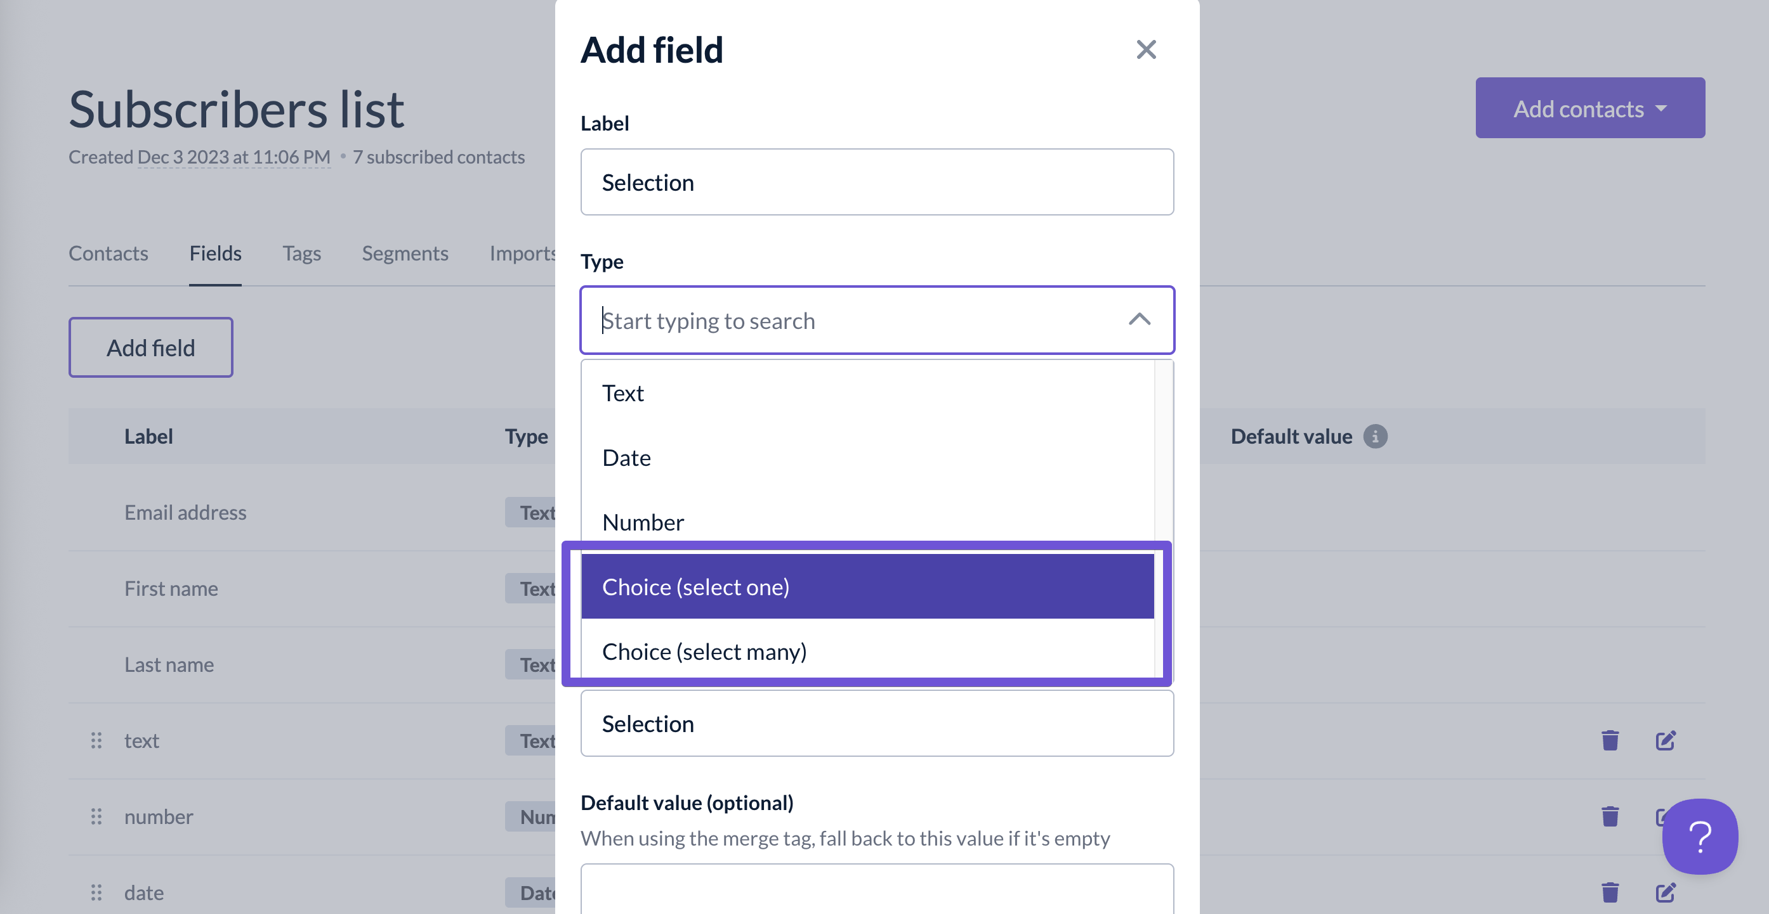1769x914 pixels.
Task: Open the Add contacts dropdown
Action: (1589, 108)
